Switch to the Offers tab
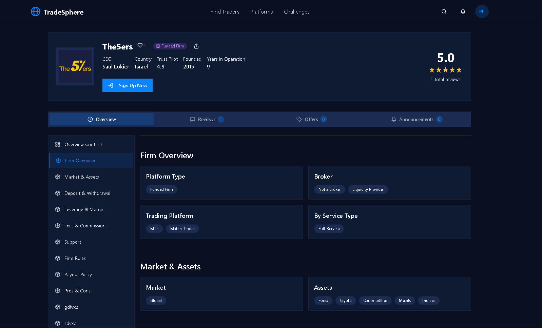Viewport: 542px width, 328px height. coord(311,119)
